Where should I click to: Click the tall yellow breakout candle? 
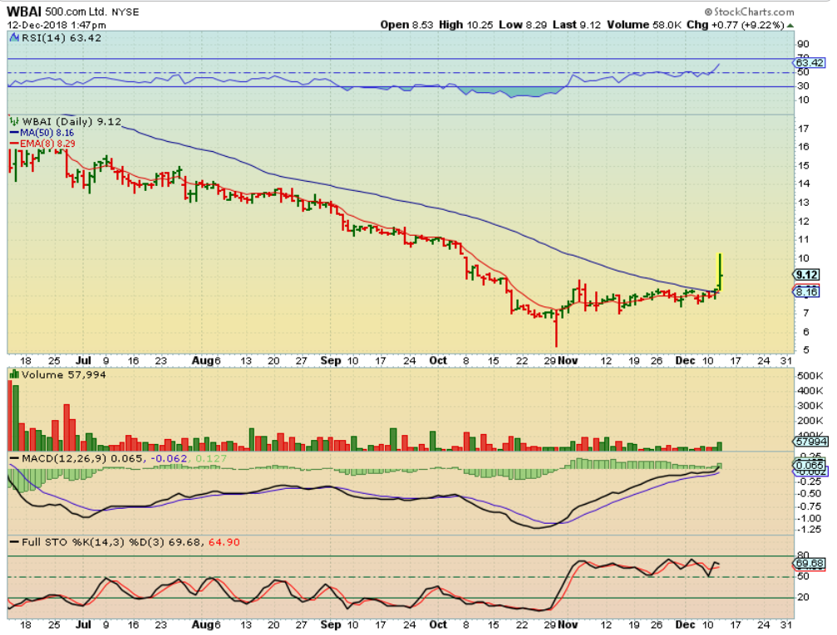719,271
